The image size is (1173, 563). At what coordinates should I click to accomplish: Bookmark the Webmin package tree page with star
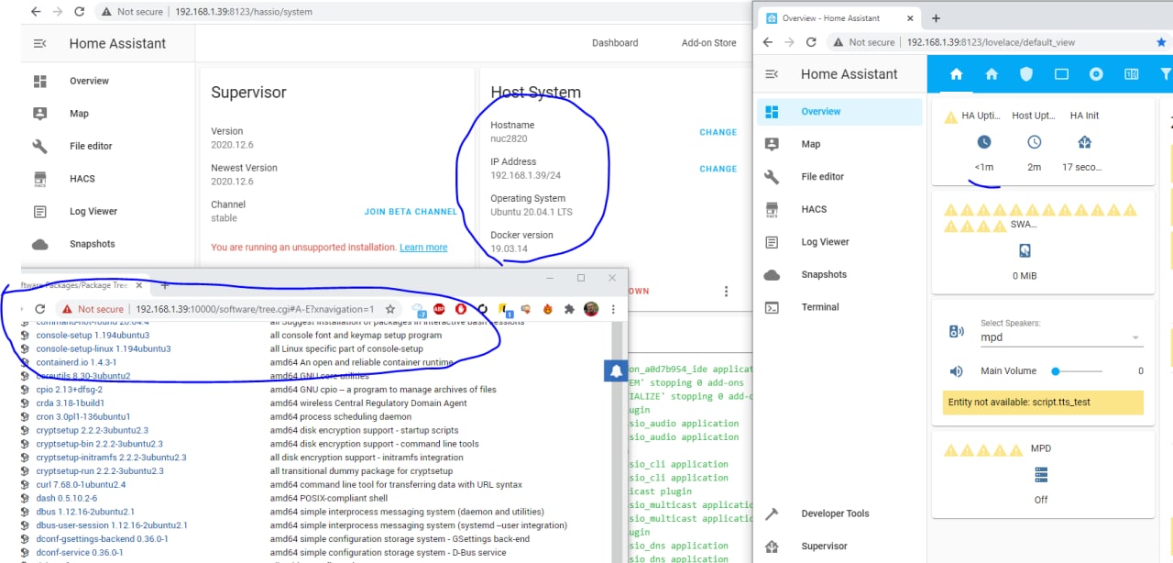coord(390,309)
